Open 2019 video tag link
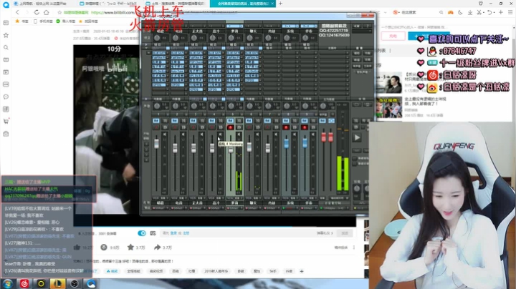 pos(216,271)
